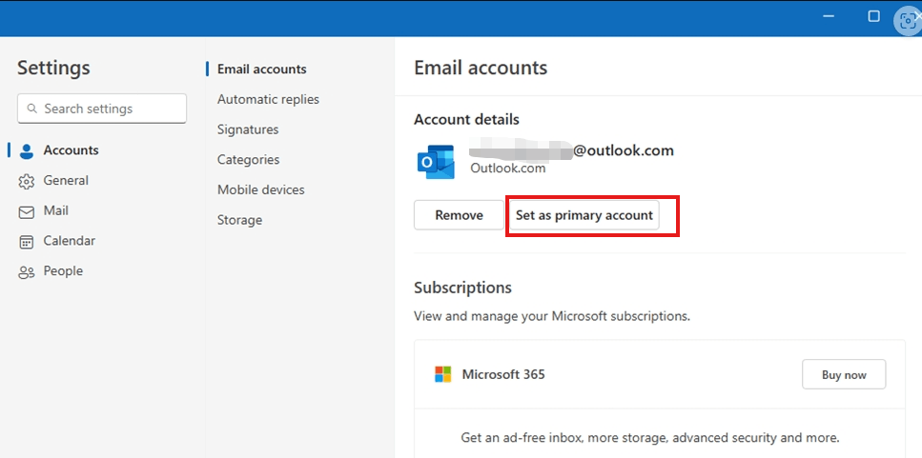Set this account as primary account
Image resolution: width=922 pixels, height=458 pixels.
(x=584, y=215)
